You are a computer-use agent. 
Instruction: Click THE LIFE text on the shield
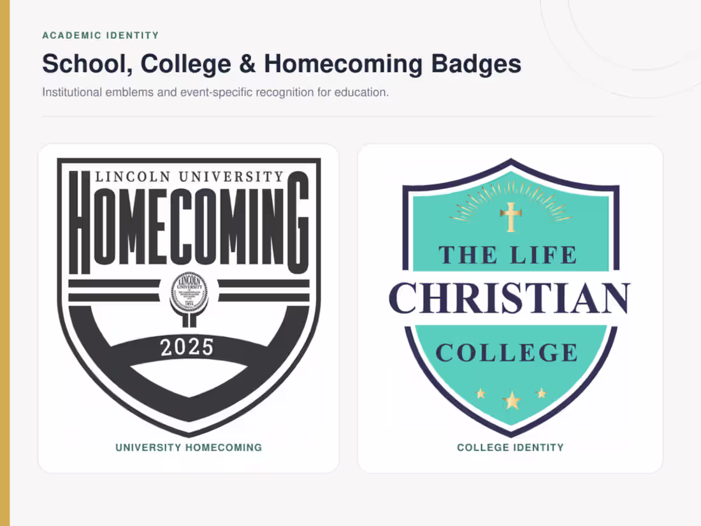point(508,256)
